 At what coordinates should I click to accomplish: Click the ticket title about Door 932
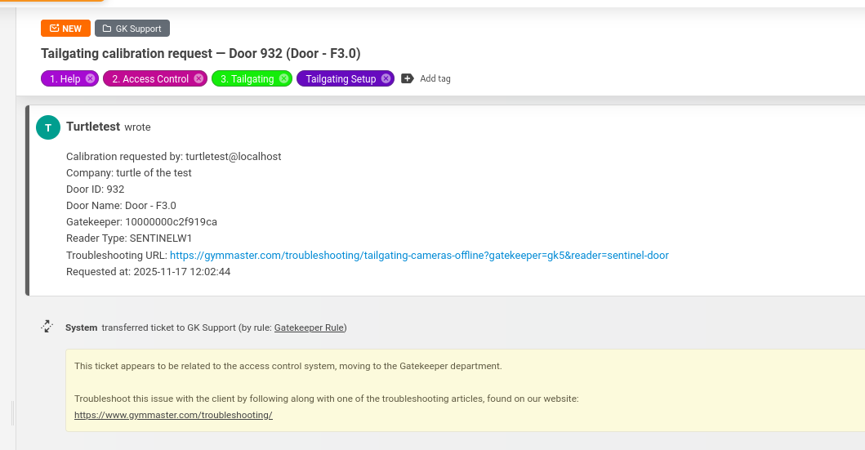click(201, 53)
